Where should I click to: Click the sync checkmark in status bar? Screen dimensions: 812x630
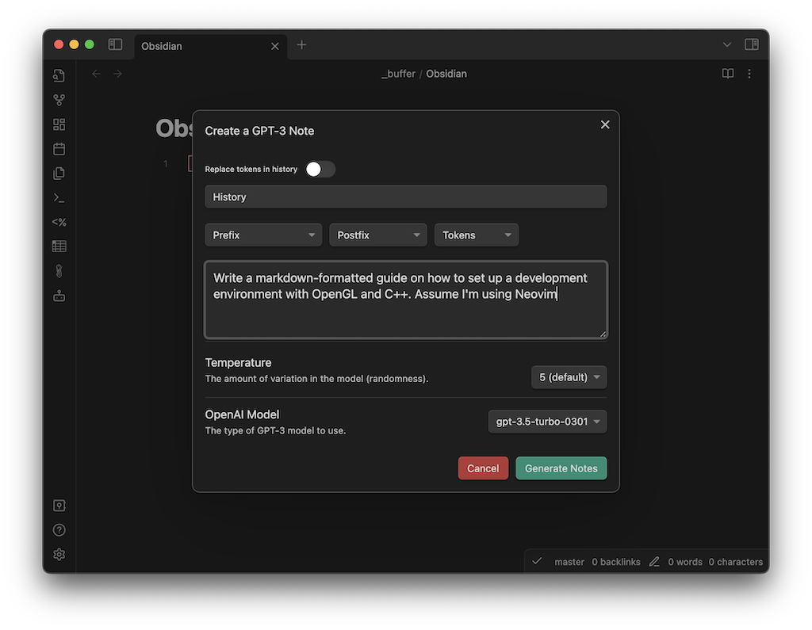coord(537,561)
